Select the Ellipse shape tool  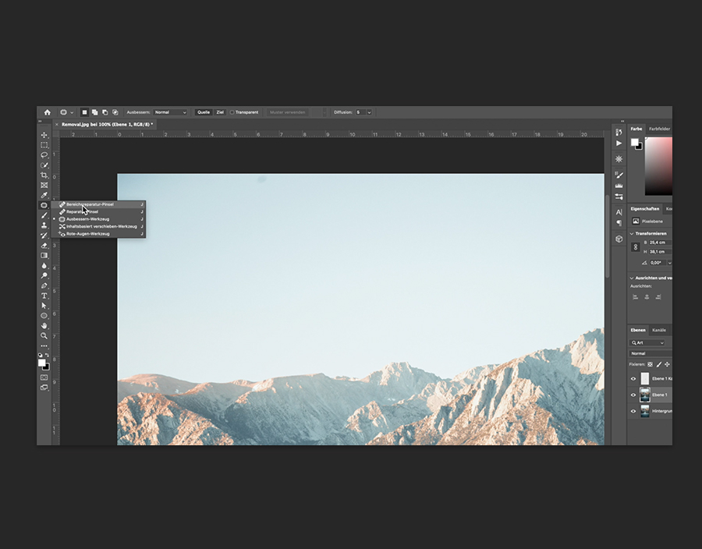44,316
